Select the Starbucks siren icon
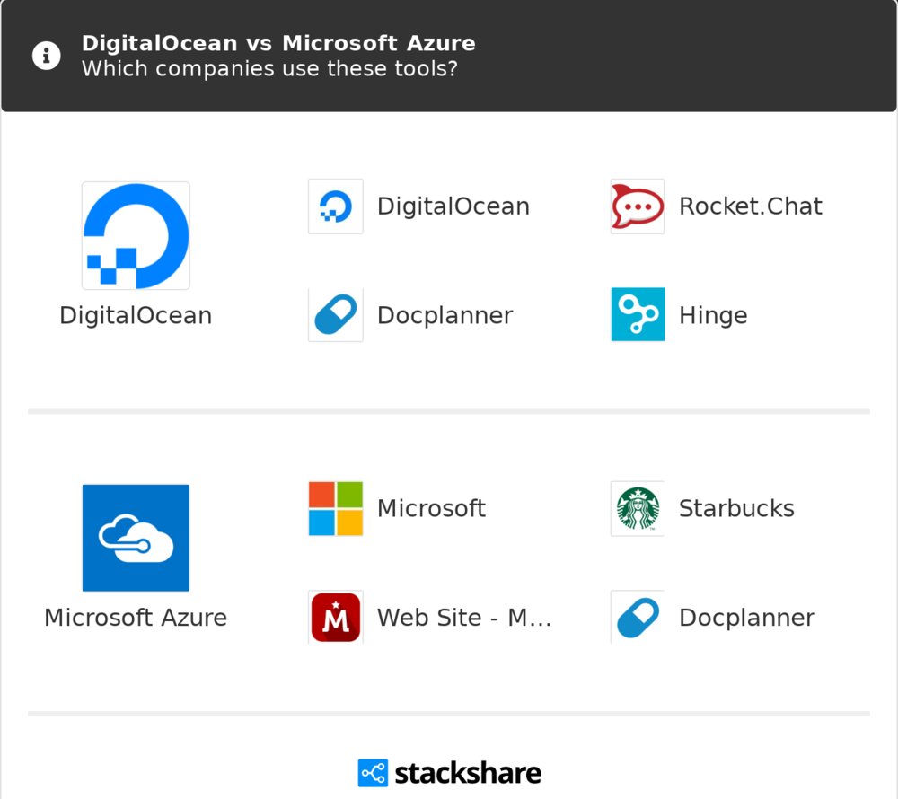This screenshot has width=898, height=799. [x=637, y=508]
